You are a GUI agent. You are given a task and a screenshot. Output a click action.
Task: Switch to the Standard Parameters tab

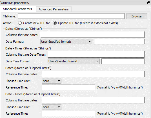(17, 9)
